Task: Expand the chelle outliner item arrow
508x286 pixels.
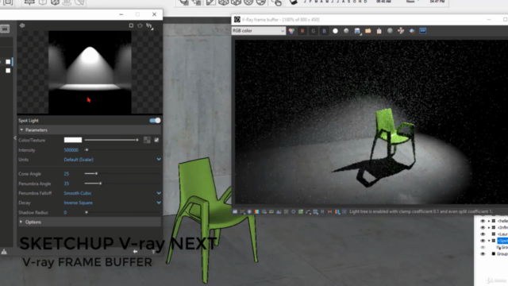Action: pyautogui.click(x=489, y=221)
